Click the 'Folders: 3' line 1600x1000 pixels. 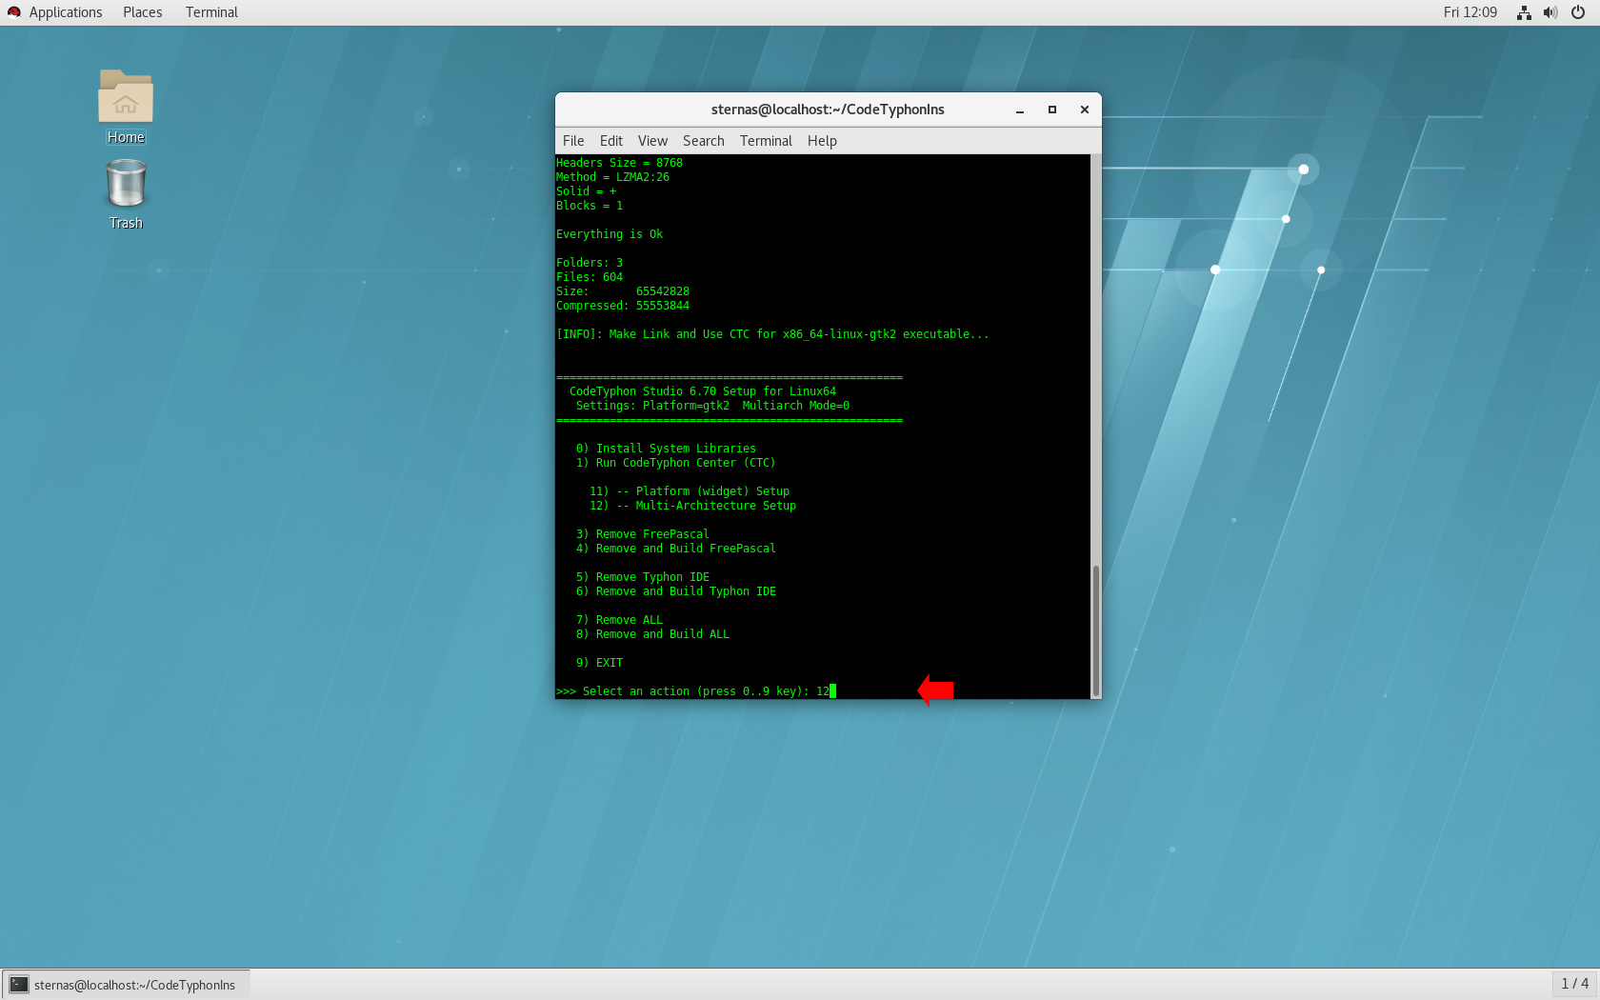pos(590,263)
